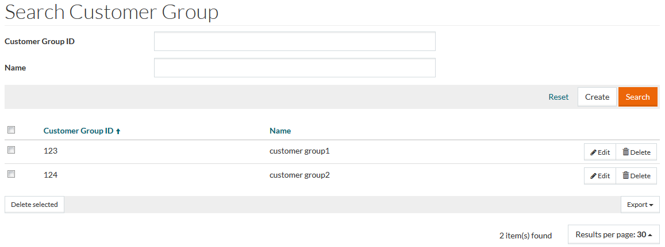This screenshot has width=665, height=247.
Task: Click the pencil Edit icon for customer group2
Action: coord(593,176)
